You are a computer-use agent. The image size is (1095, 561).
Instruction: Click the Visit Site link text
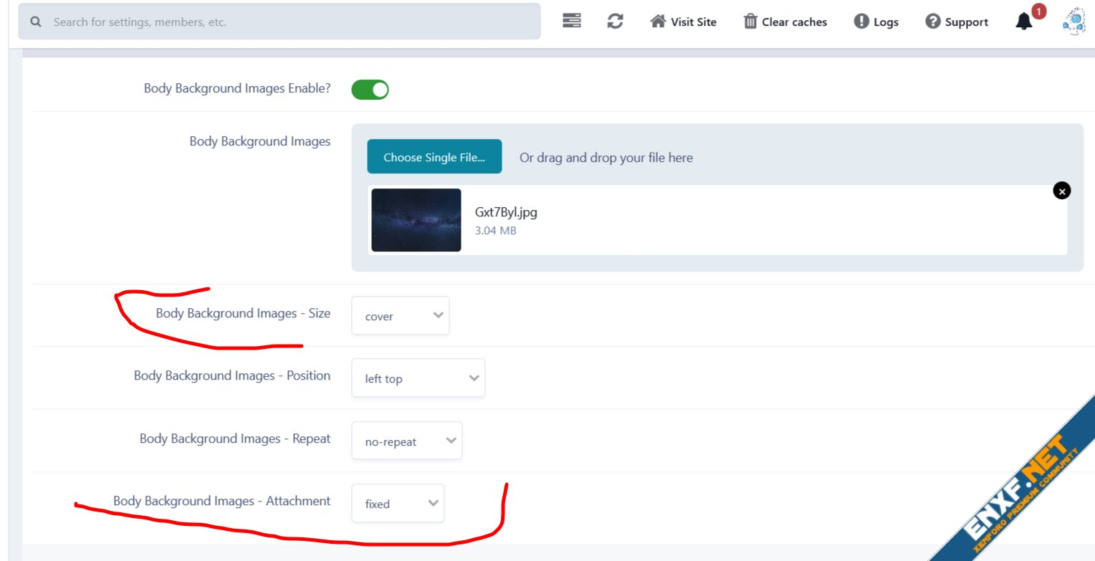pyautogui.click(x=693, y=22)
